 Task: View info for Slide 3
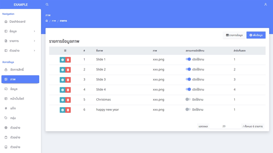pos(63,80)
